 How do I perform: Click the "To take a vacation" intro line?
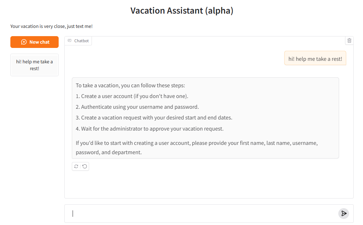click(x=131, y=85)
